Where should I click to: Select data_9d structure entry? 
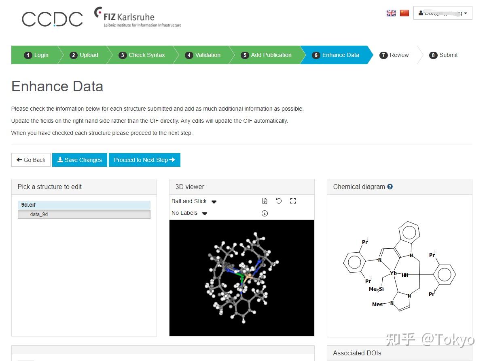tap(84, 214)
